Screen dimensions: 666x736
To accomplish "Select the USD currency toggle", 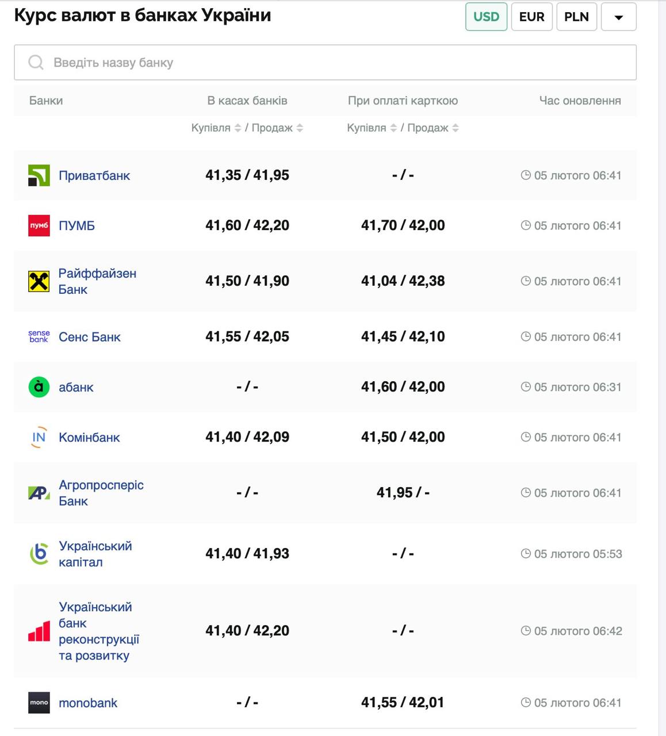I will point(486,17).
